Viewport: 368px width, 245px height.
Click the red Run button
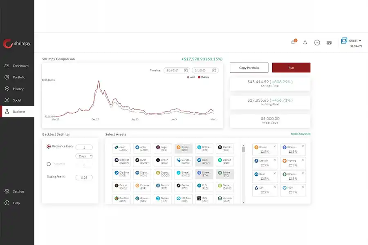(x=291, y=67)
